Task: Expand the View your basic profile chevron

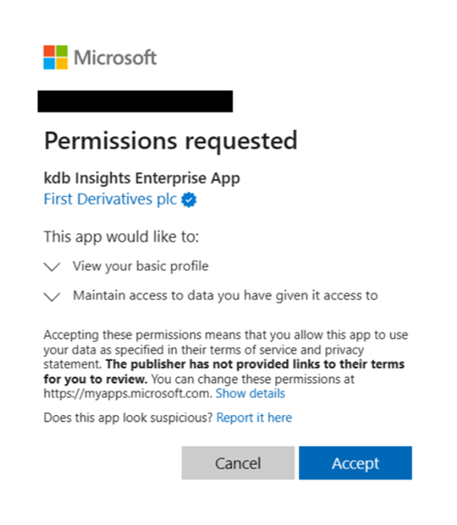Action: [x=52, y=267]
